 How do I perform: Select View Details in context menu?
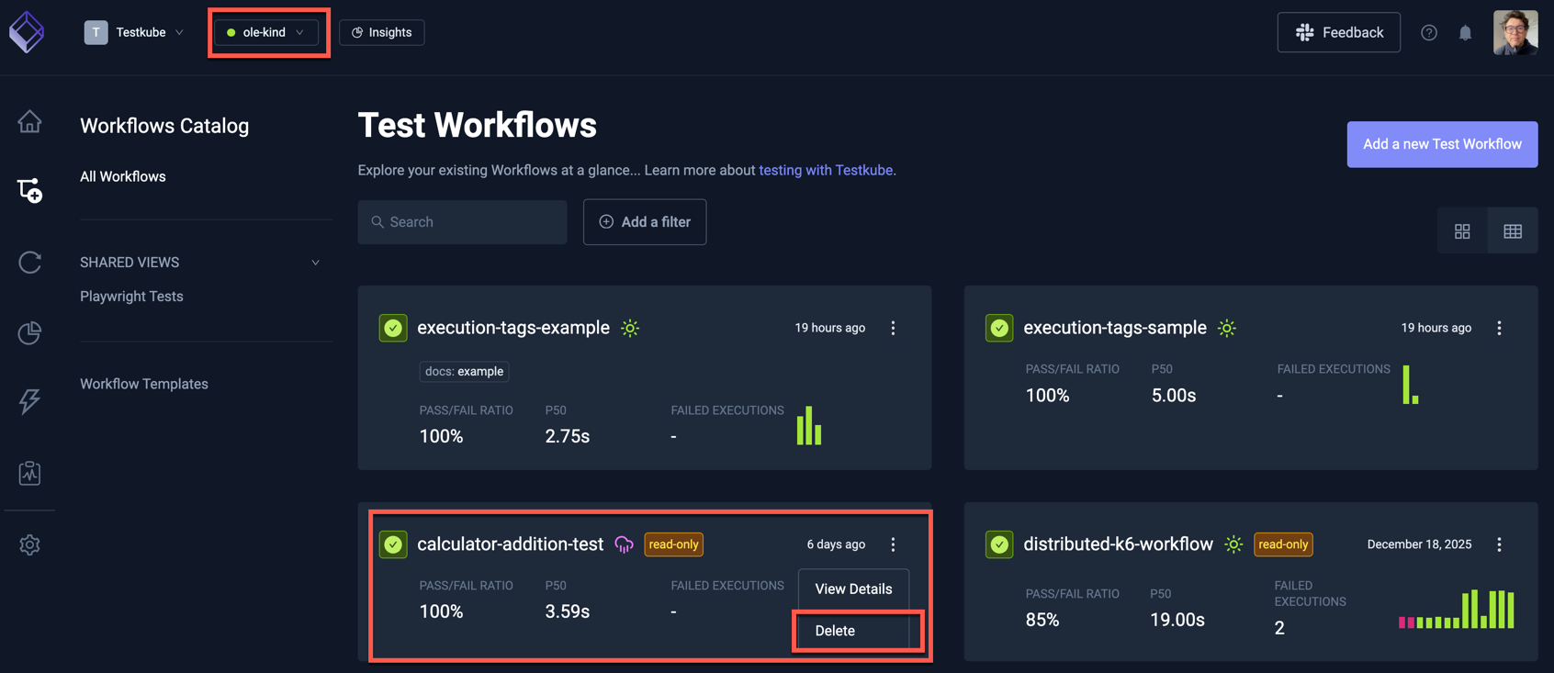[x=853, y=589]
